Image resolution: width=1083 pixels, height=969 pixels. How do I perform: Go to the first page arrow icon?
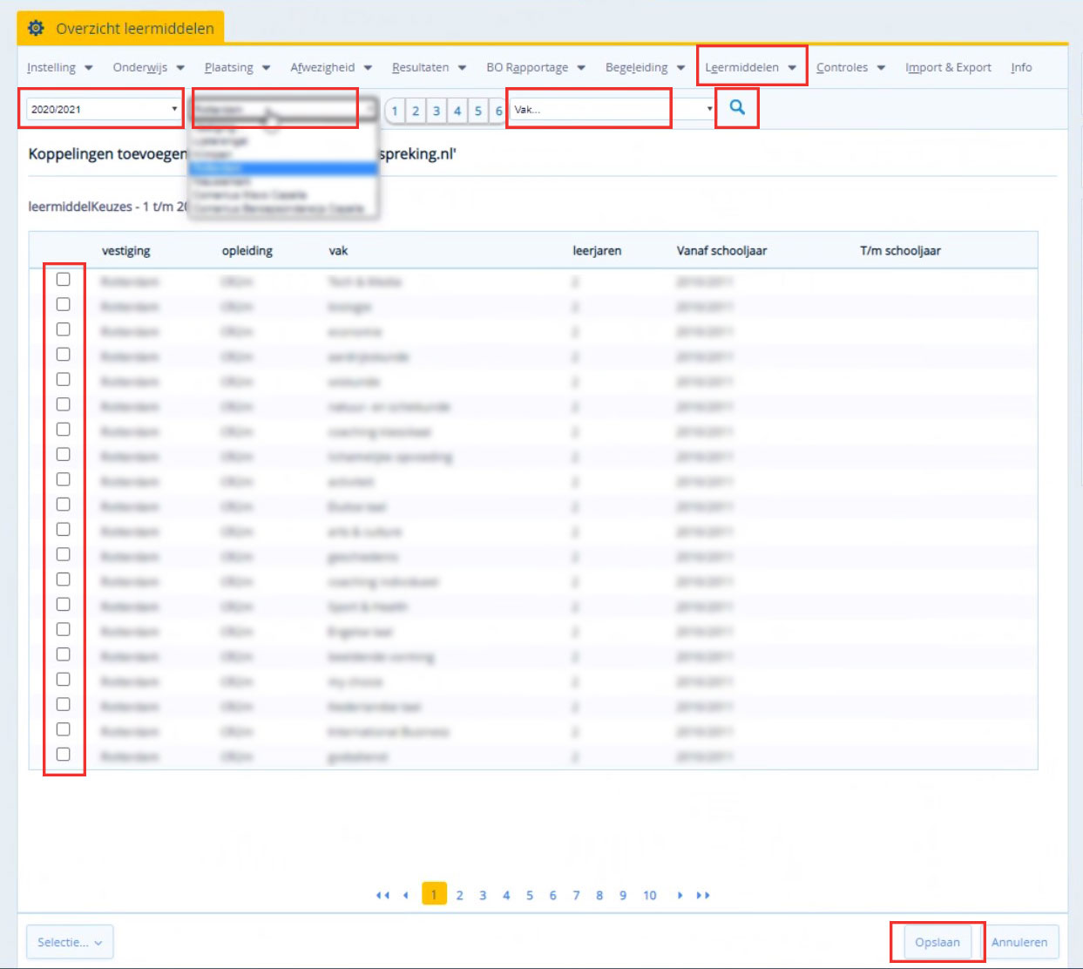pyautogui.click(x=382, y=895)
